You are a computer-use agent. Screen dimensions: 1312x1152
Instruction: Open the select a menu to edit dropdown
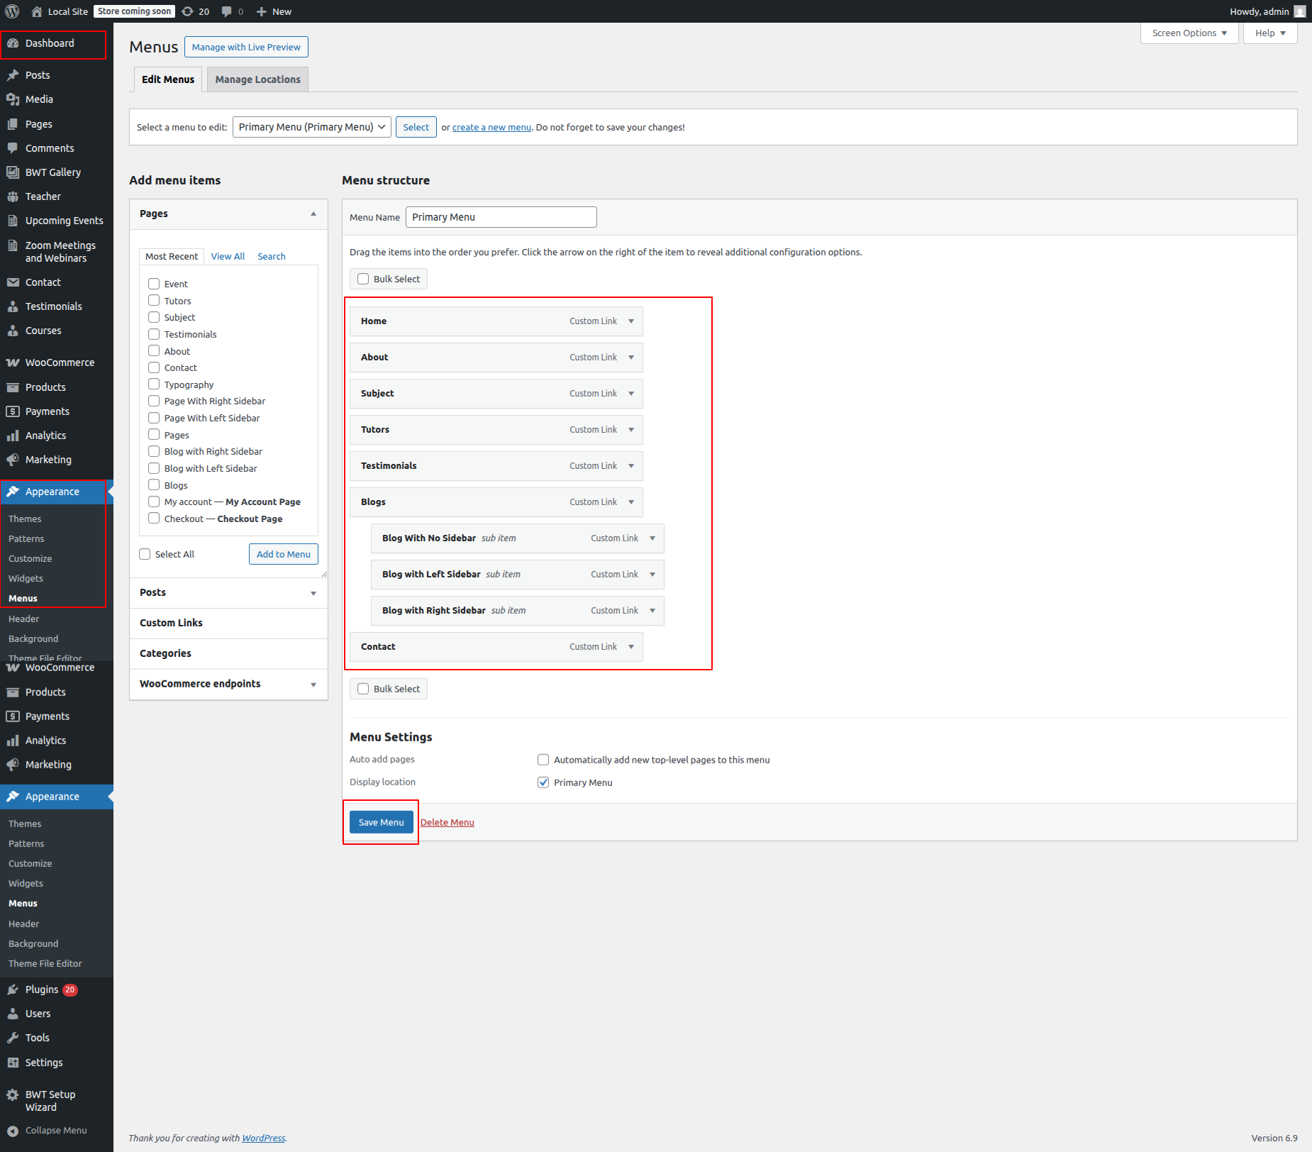click(x=311, y=127)
